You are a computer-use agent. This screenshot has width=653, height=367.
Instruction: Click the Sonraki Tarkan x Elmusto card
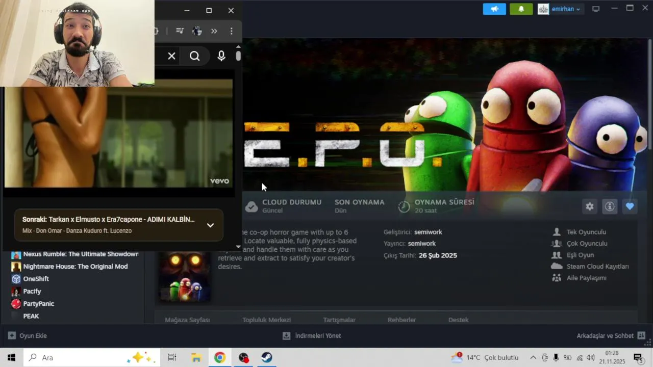[119, 225]
